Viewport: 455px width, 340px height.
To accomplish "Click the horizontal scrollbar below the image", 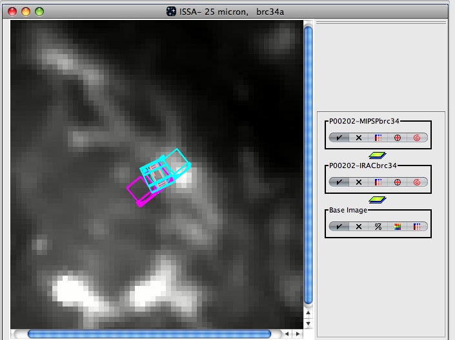I will [148, 334].
